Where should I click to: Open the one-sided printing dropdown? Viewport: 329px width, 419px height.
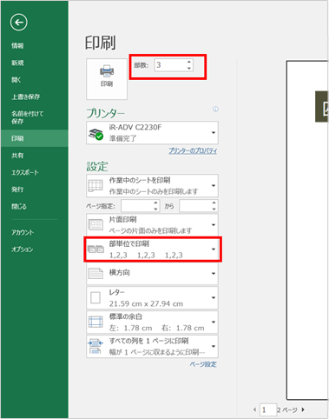[152, 225]
